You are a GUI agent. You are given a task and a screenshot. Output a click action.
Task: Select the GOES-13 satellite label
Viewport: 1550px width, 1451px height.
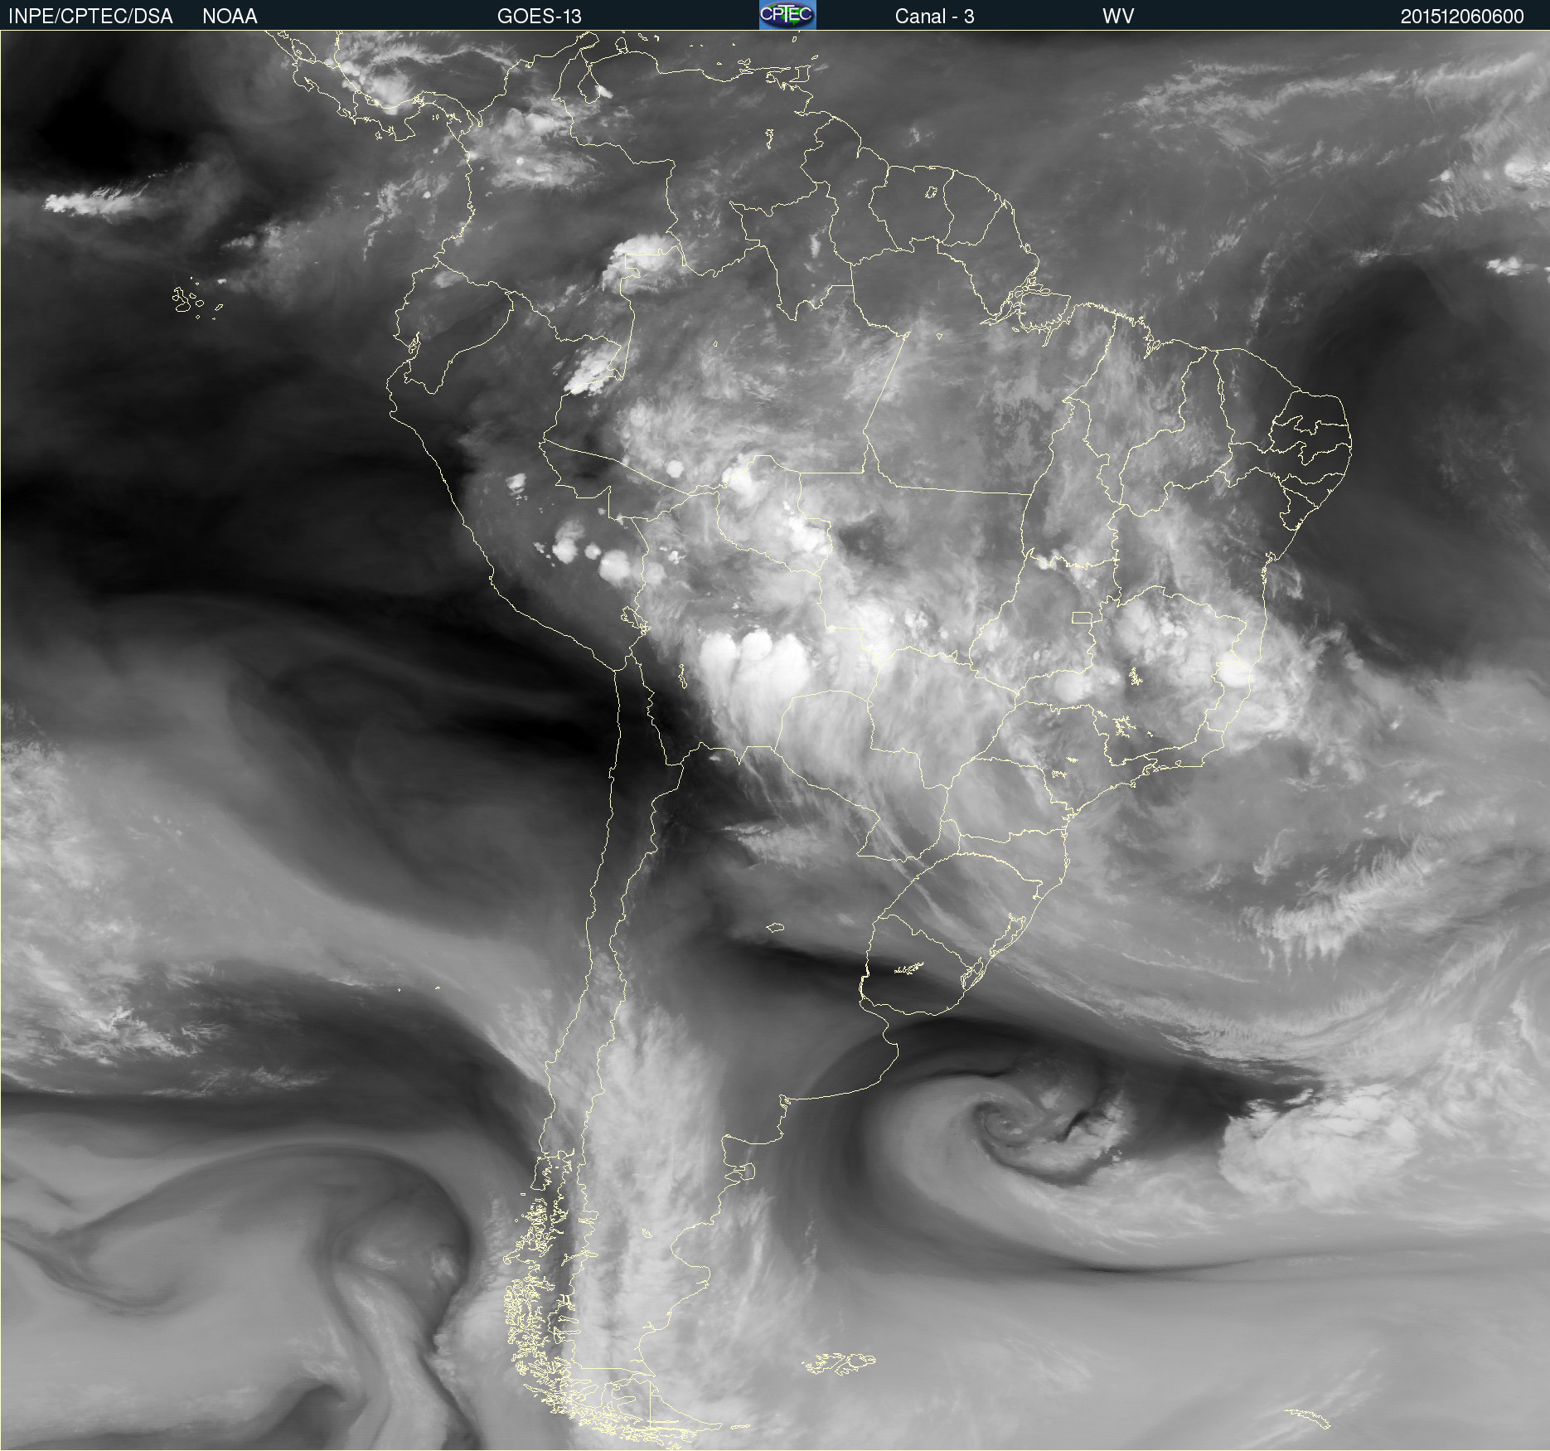539,16
